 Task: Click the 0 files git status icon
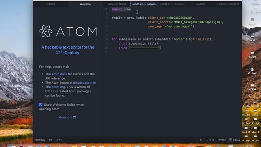tap(235, 140)
